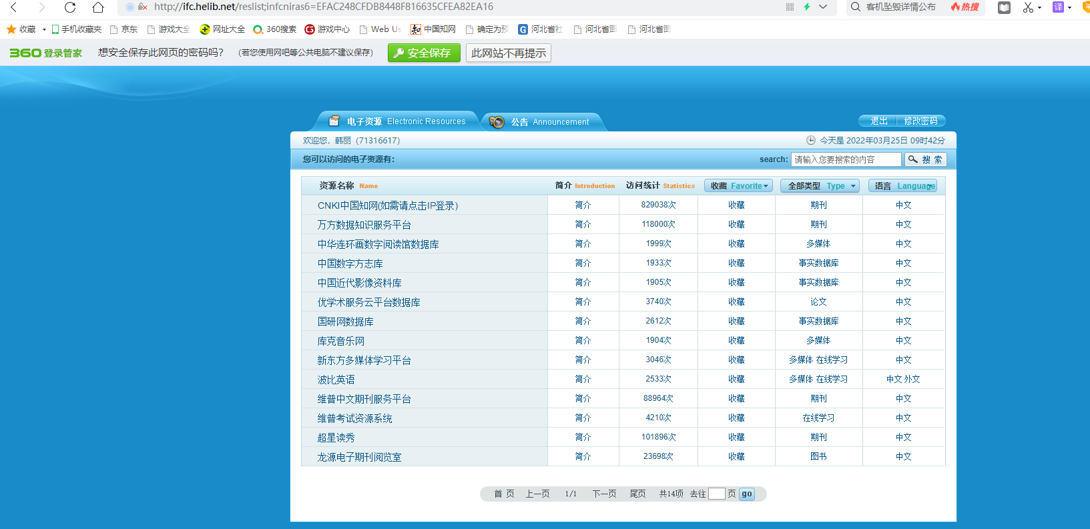Open 简介 for 维普考试资源系统 row
Screen dimensions: 1090x529
(x=583, y=418)
